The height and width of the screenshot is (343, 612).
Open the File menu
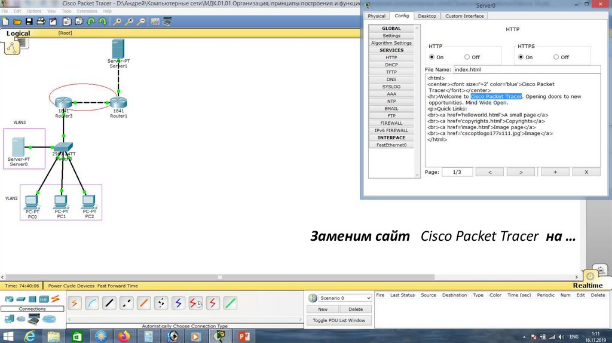pyautogui.click(x=5, y=11)
